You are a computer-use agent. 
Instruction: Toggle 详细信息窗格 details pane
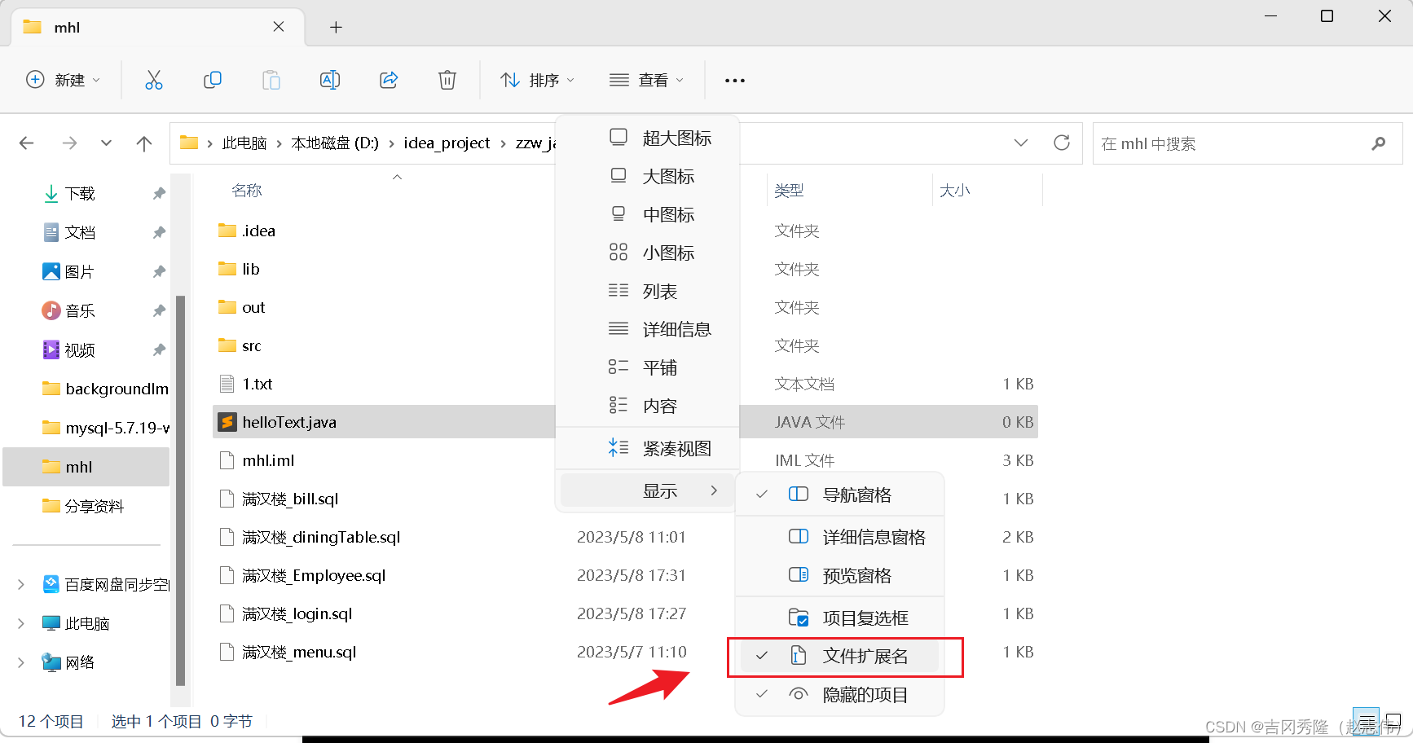[840, 537]
